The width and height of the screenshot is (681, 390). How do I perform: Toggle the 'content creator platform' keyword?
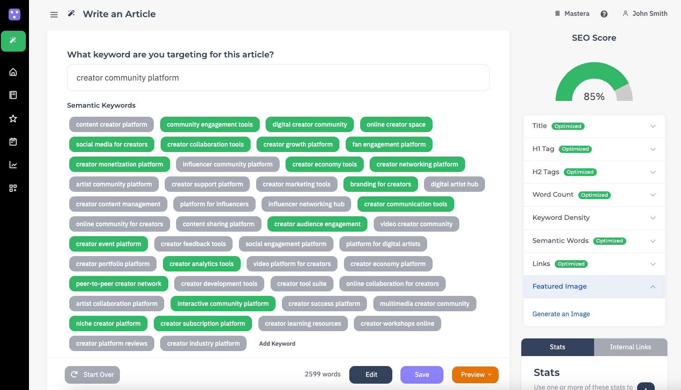point(111,124)
